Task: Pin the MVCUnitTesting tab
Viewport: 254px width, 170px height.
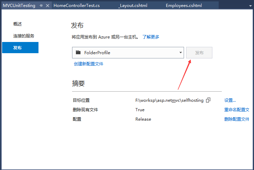Action: pyautogui.click(x=41, y=6)
